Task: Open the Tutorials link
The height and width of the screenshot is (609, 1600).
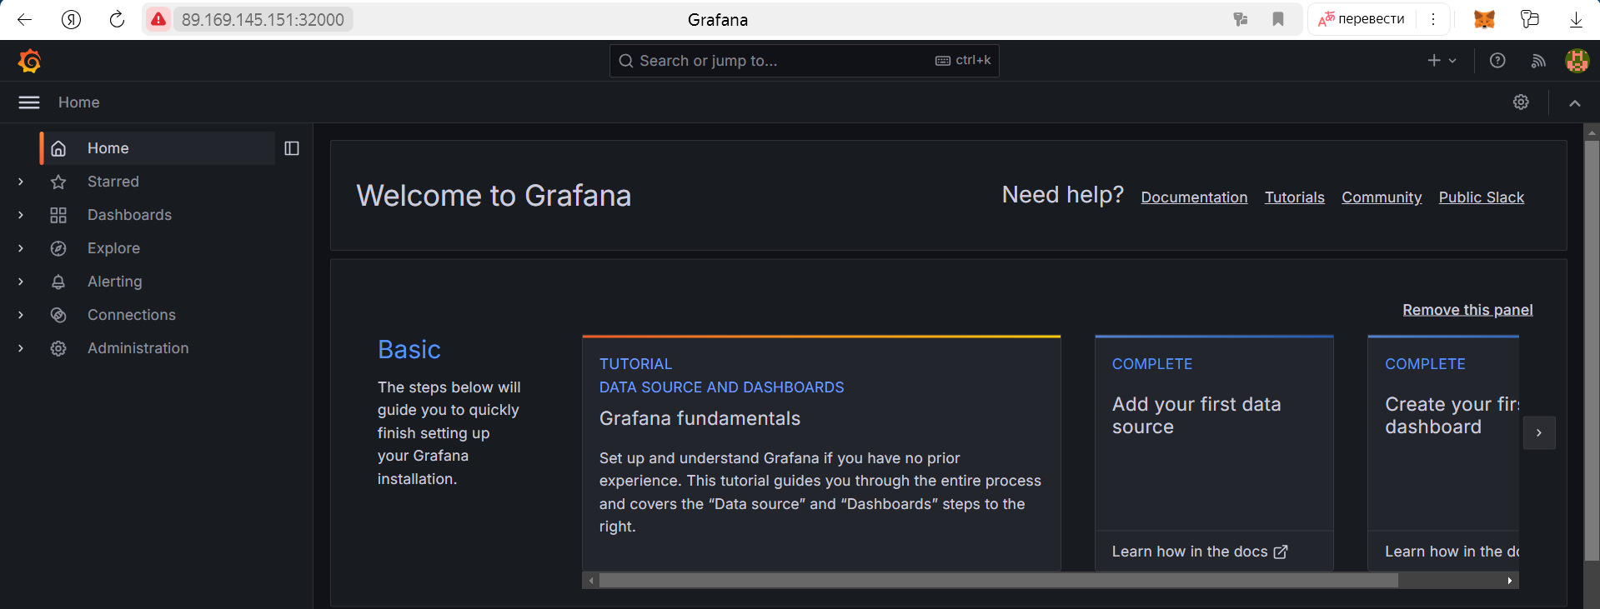Action: 1294,197
